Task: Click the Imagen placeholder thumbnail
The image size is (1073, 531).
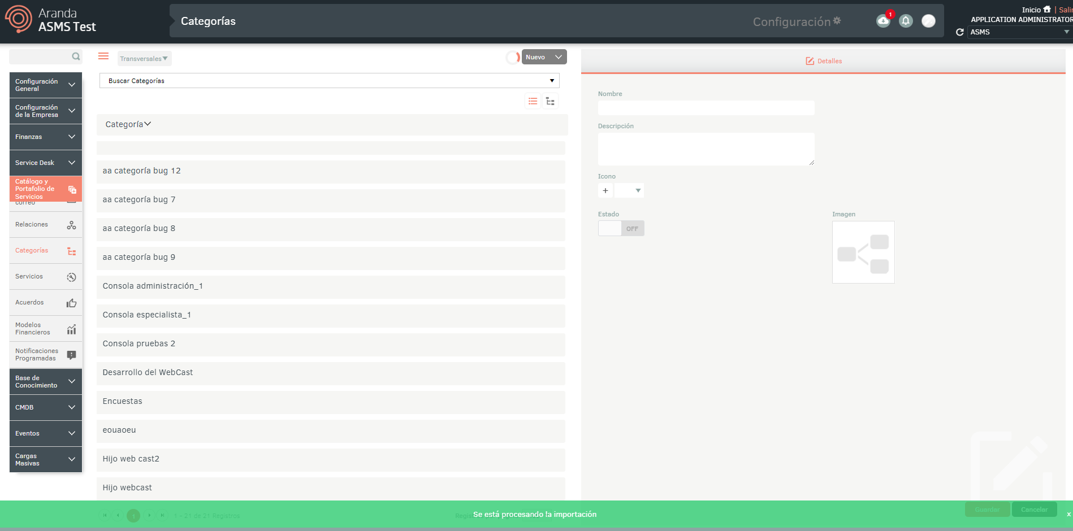Action: point(863,252)
